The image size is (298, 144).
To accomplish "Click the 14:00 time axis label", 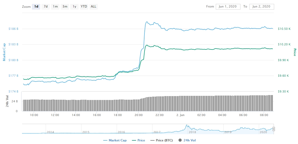I will click(76, 115).
